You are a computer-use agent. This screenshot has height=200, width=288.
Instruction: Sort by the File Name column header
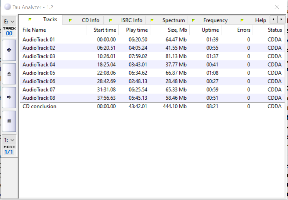pos(34,30)
